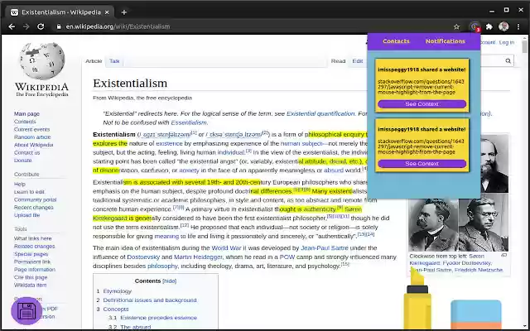Click the Log in link

point(507,42)
